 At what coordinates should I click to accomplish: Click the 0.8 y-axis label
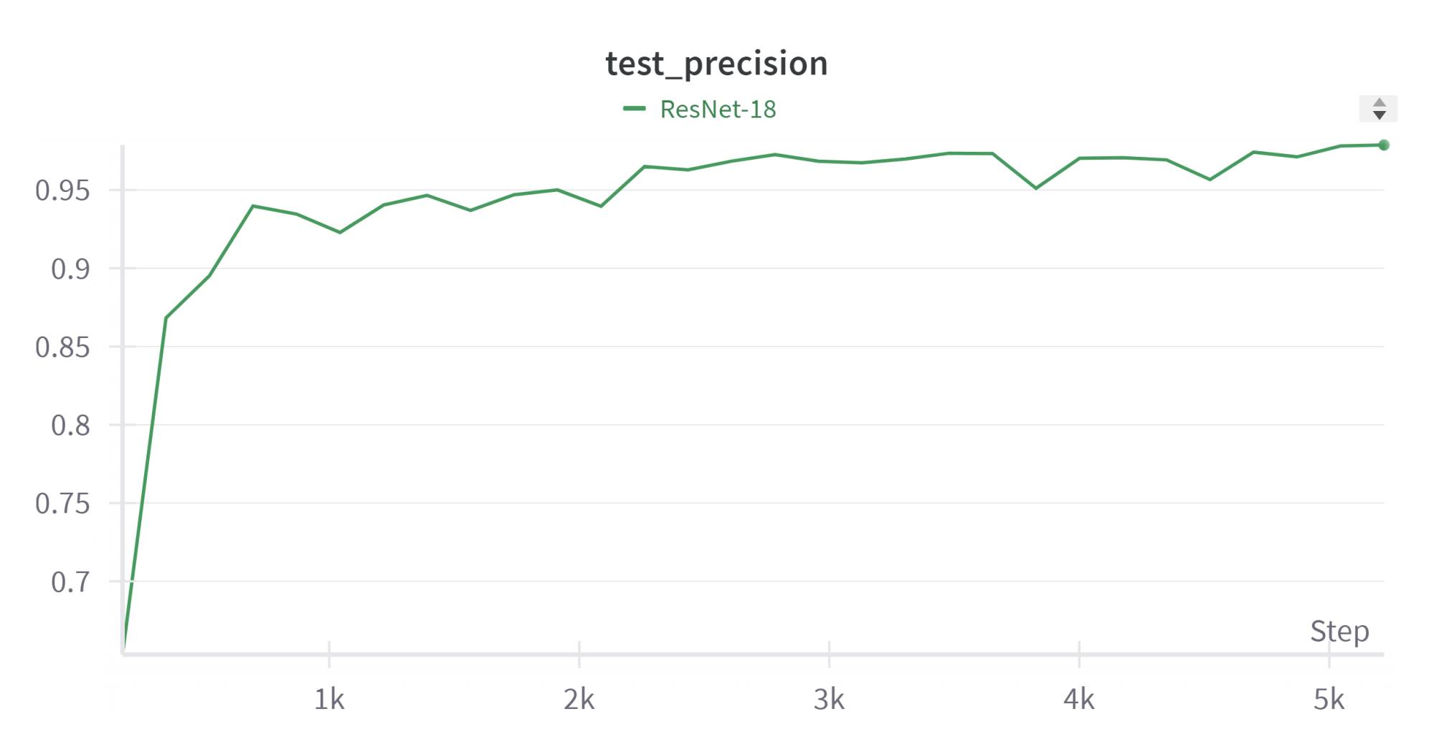70,425
